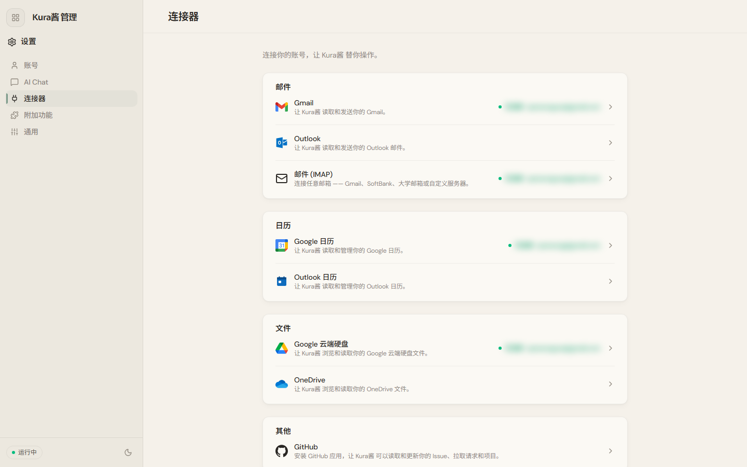The image size is (747, 467).
Task: Open 通用 settings page
Action: (72, 132)
